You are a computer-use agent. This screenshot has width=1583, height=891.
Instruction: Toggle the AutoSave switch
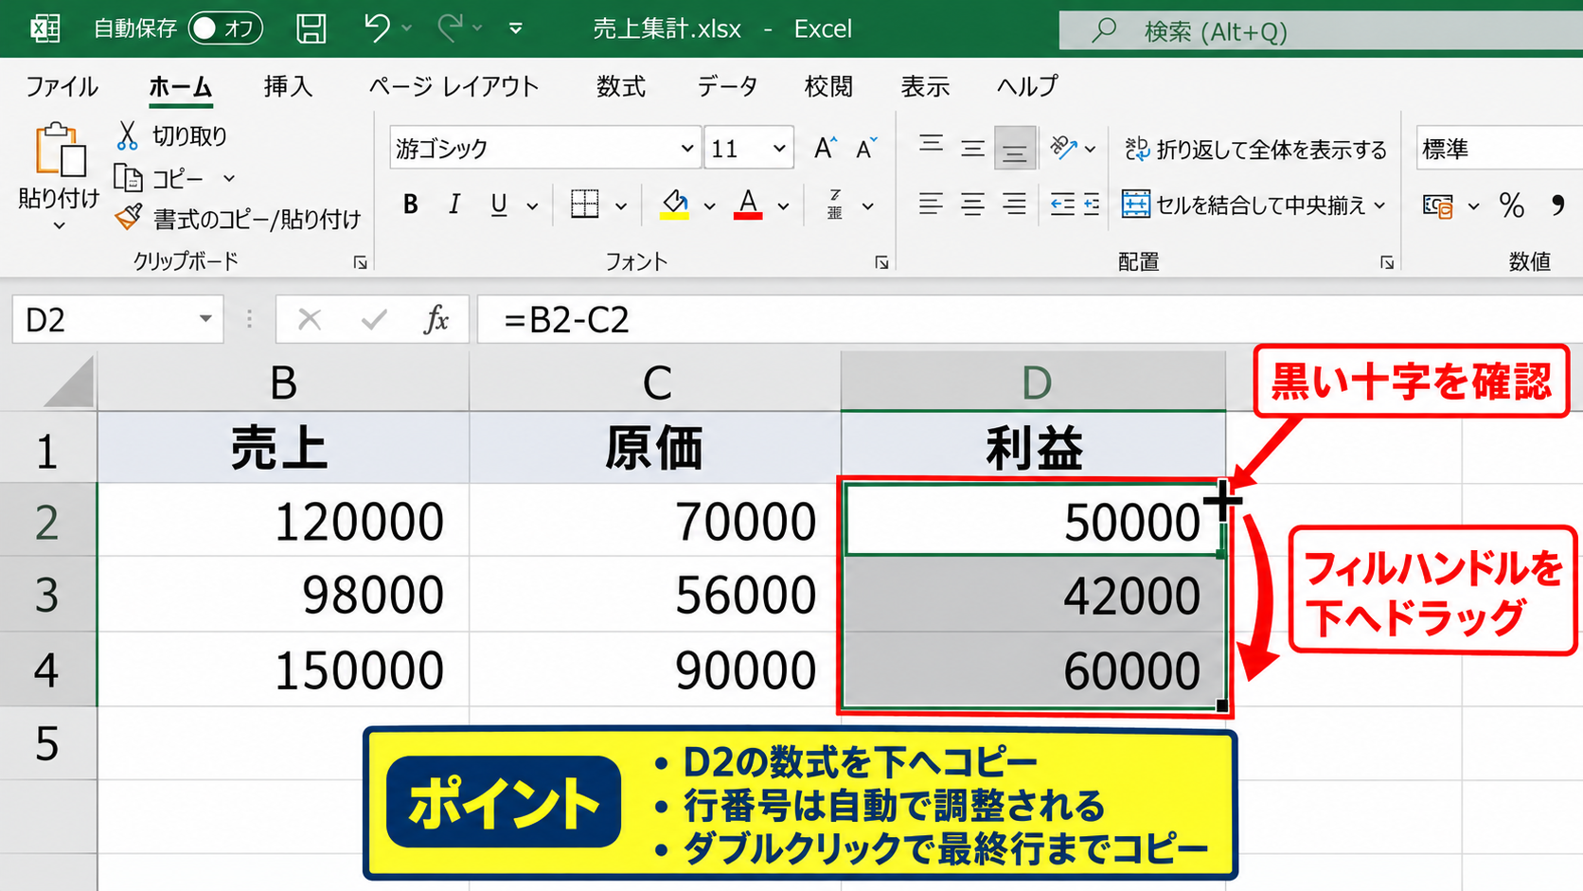[x=225, y=28]
